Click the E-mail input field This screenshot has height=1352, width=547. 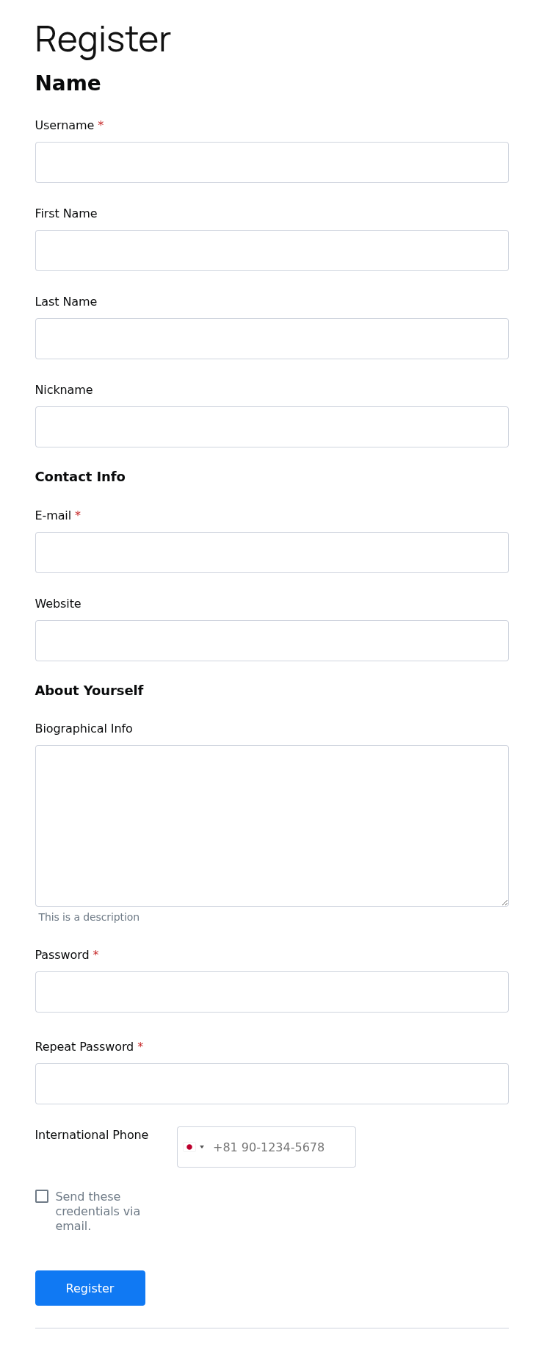click(x=272, y=553)
